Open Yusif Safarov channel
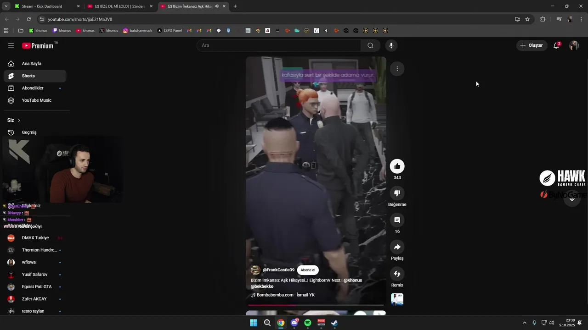 click(35, 275)
